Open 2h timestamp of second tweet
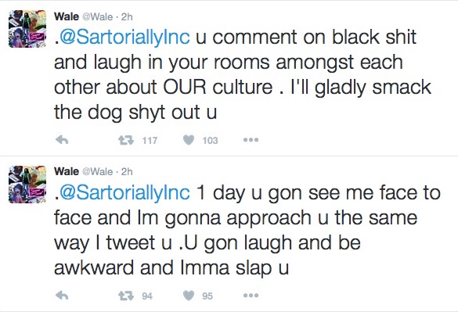This screenshot has width=458, height=312. point(127,172)
